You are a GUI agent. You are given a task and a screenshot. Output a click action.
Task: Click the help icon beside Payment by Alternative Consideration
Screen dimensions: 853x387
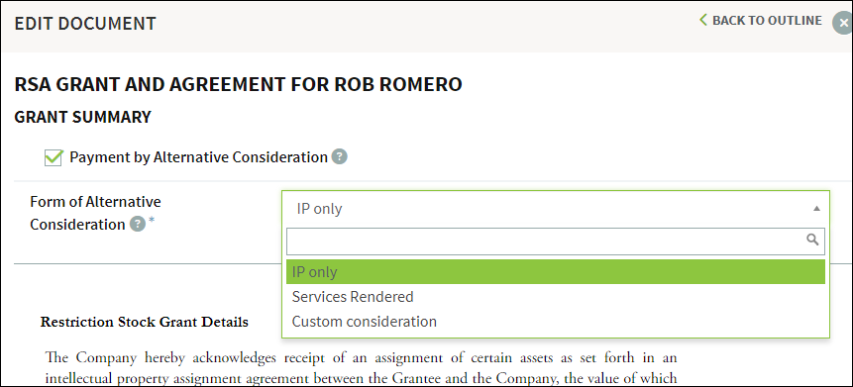click(340, 157)
